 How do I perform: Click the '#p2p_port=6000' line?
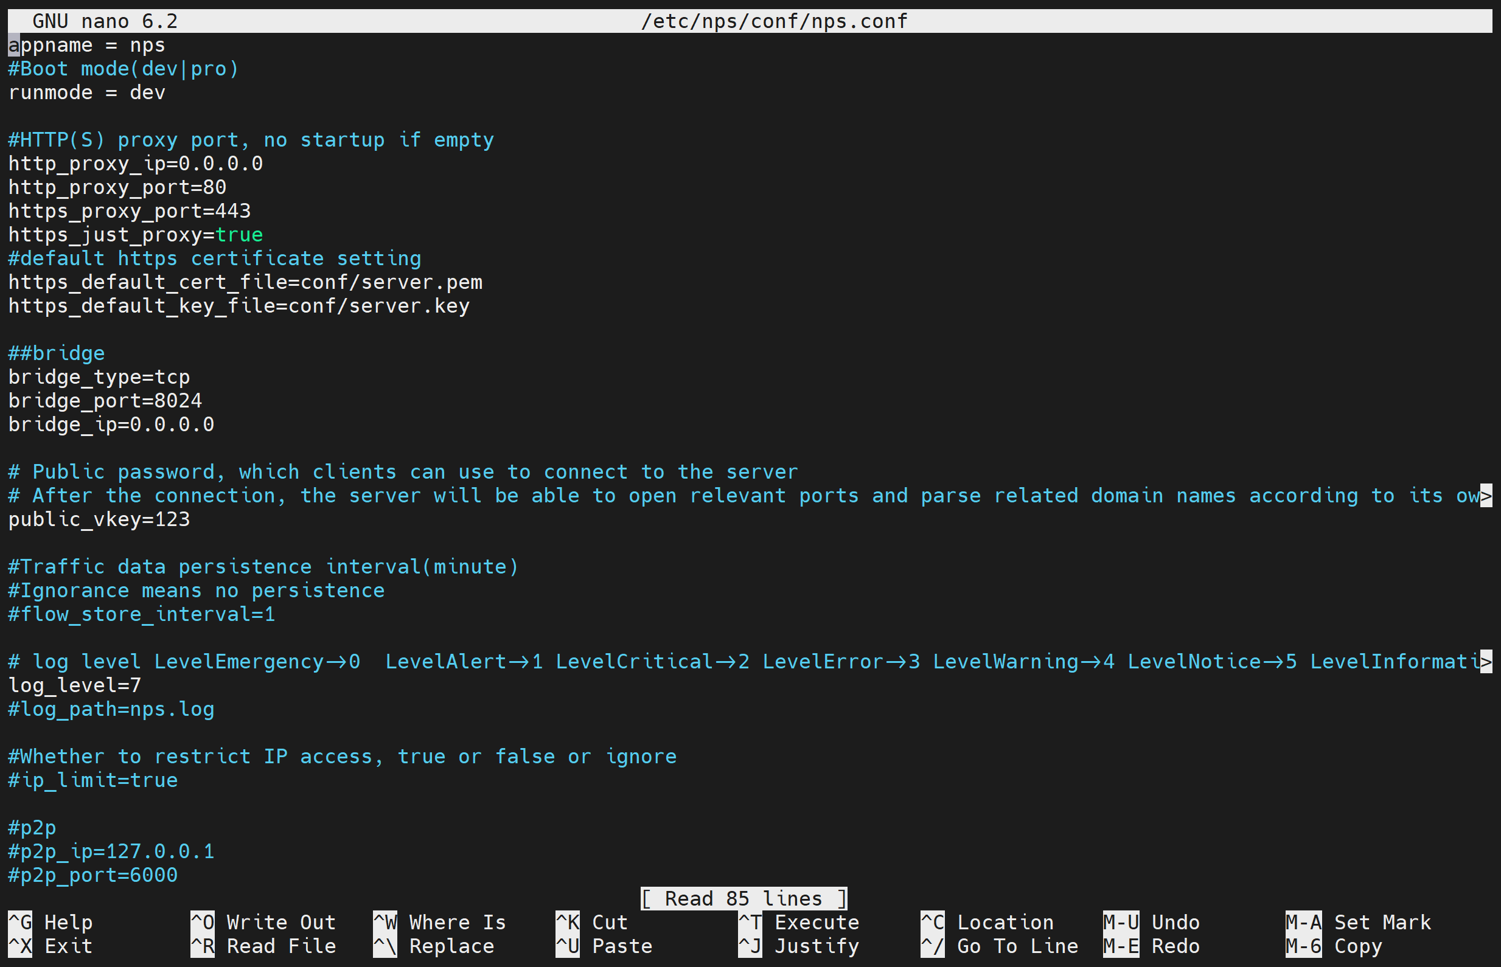click(x=93, y=875)
